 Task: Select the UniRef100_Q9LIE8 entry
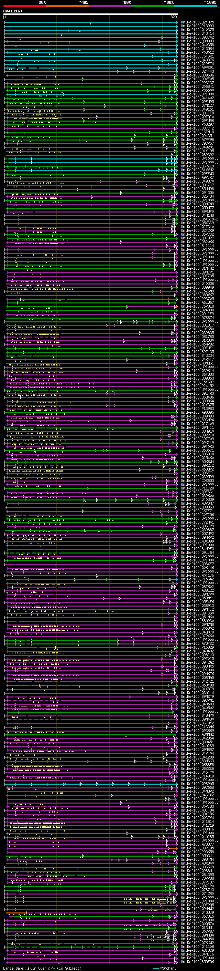(197, 113)
